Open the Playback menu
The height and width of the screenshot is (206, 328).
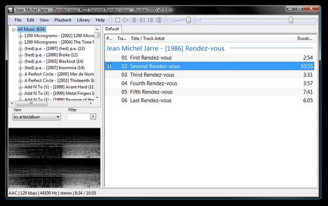click(63, 20)
